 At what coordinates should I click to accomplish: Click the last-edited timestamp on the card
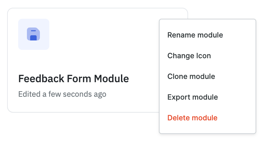(62, 94)
